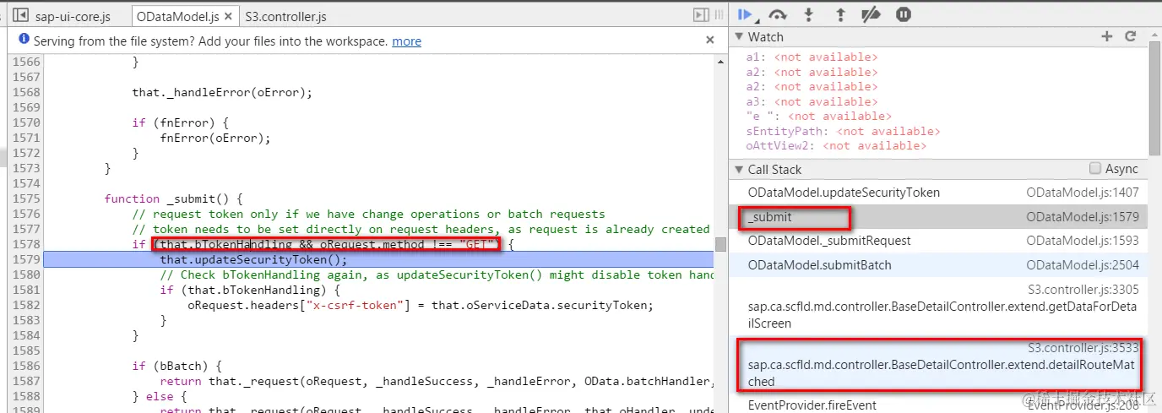Close the ODataModel.js tab
1162x413 pixels.
[229, 16]
